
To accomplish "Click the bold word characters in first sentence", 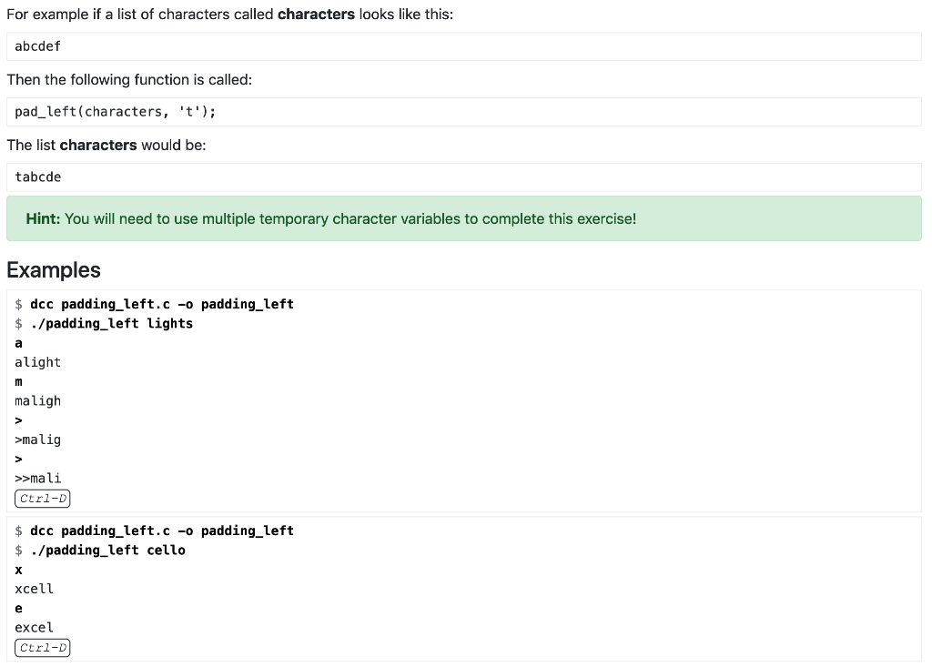I will coord(316,14).
